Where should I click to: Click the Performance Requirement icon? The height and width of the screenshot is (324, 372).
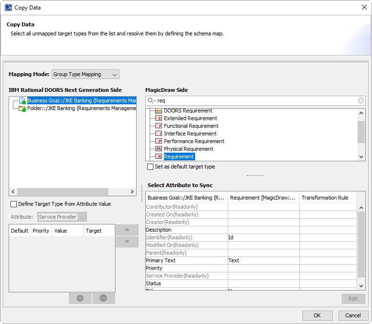[159, 141]
